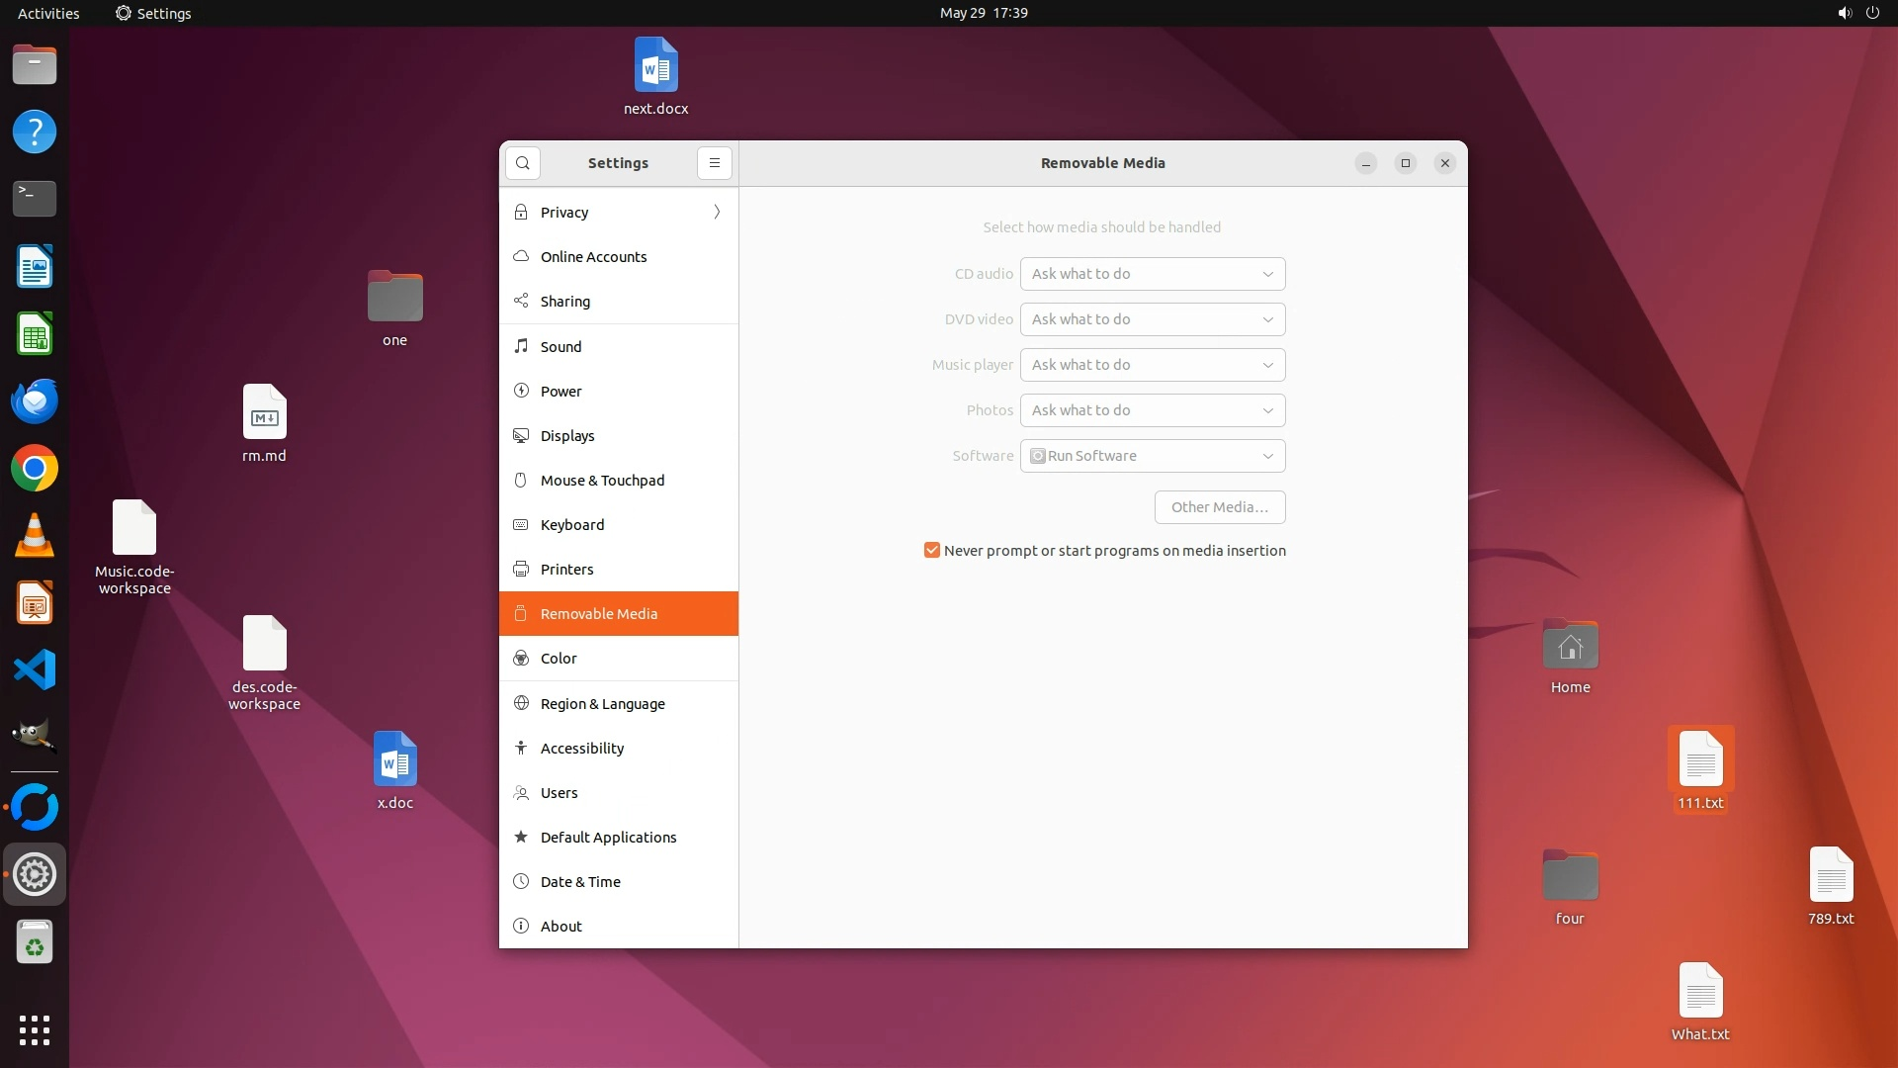Click the Displays monitor icon in sidebar
The image size is (1898, 1068).
[521, 436]
